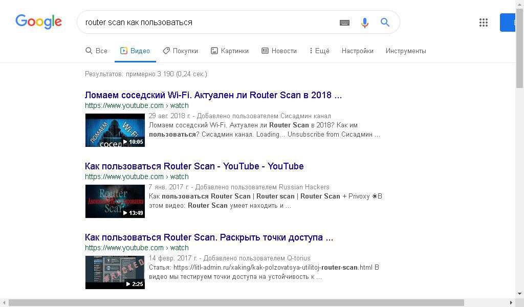Viewport: 524px width, 307px height.
Task: Switch to the Все tab
Action: point(97,51)
